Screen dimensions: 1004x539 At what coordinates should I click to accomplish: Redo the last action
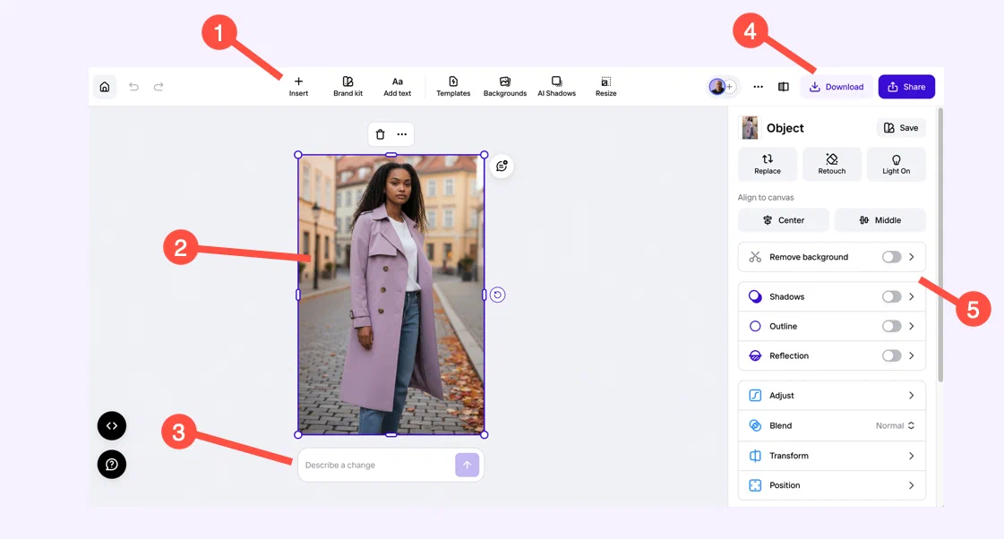click(x=159, y=87)
